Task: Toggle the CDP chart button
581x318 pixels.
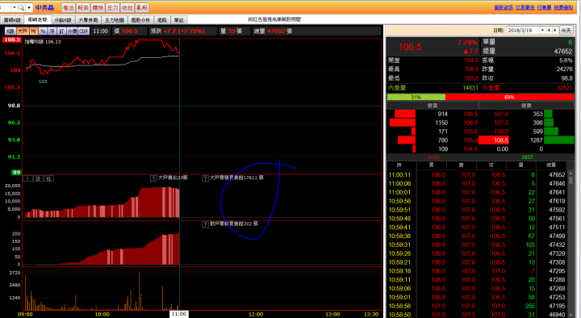Action: [x=84, y=31]
